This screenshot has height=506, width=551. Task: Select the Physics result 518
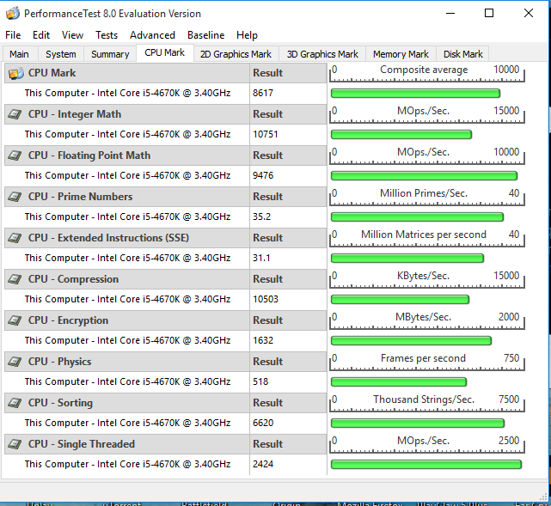point(260,381)
